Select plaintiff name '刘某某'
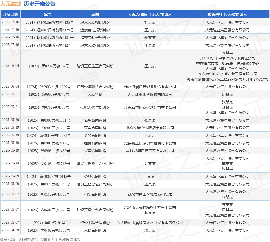 pyautogui.click(x=150, y=164)
